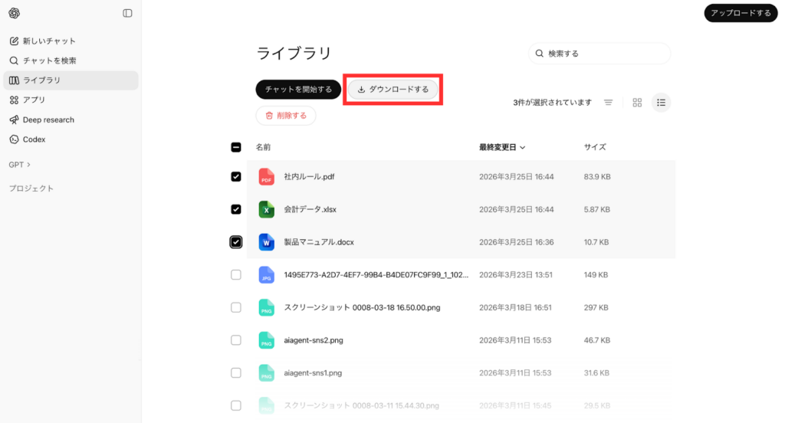Screen dimensions: 785x423
Task: Check スクリーンショット 0008-03-18 checkbox
Action: pos(236,307)
